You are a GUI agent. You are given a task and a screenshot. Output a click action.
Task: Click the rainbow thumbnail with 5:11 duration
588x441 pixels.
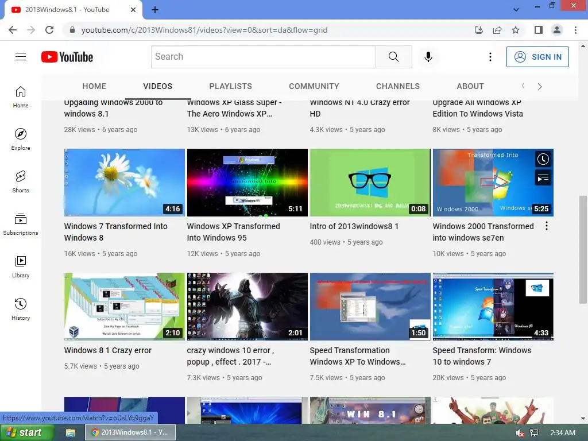point(247,183)
